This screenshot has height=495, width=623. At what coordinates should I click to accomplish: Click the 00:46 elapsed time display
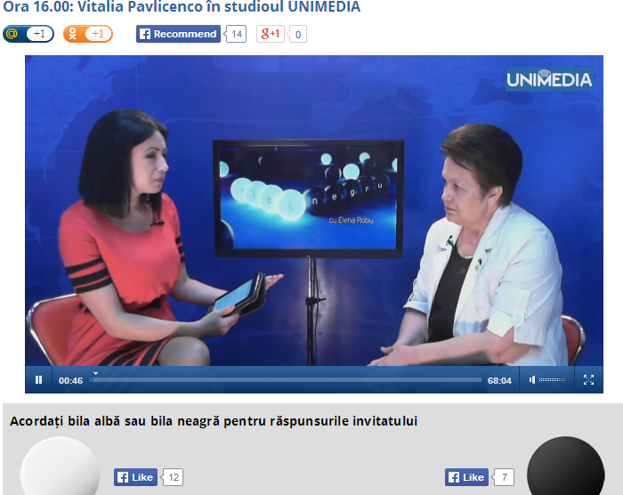pyautogui.click(x=70, y=380)
